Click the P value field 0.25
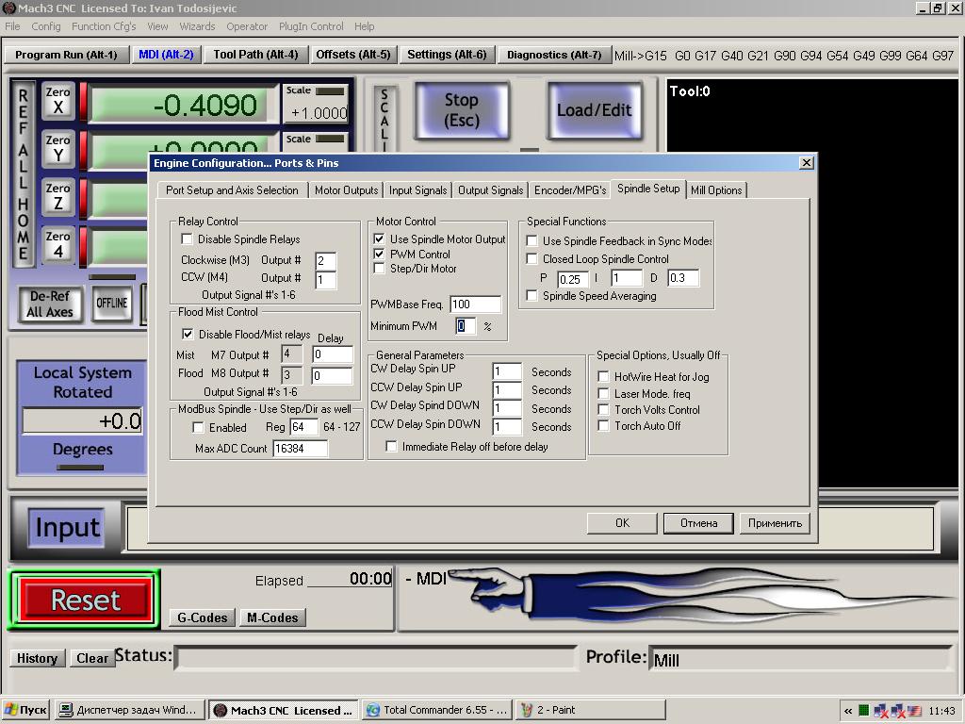965x724 pixels. pyautogui.click(x=572, y=279)
